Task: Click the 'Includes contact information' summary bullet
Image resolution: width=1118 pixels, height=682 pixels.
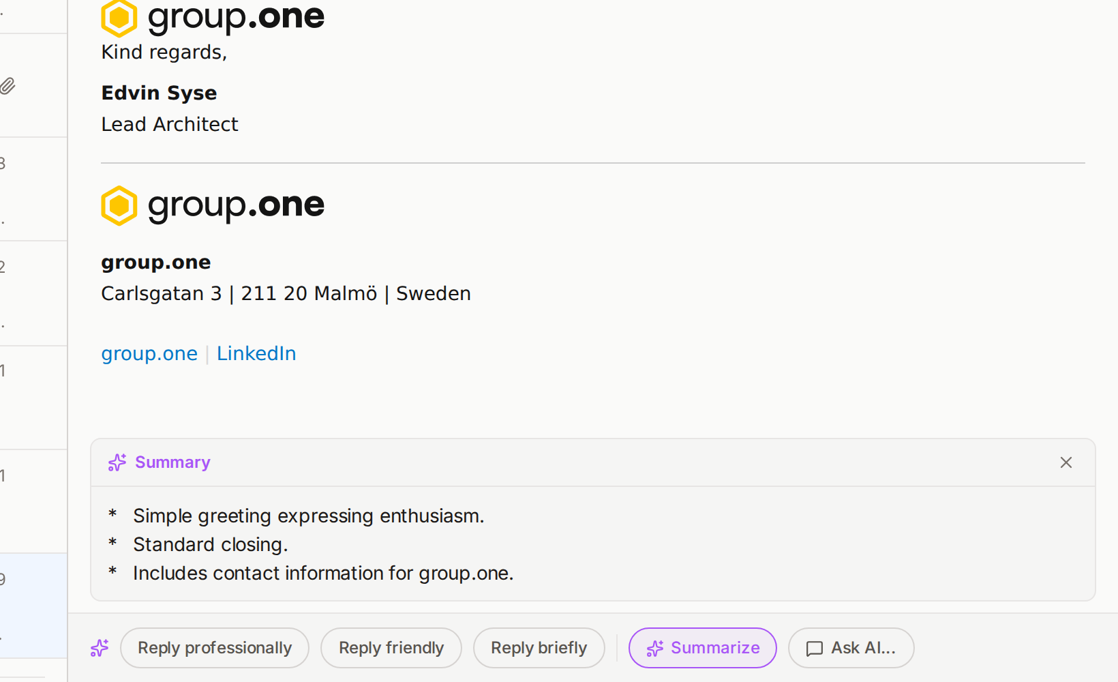Action: [323, 573]
